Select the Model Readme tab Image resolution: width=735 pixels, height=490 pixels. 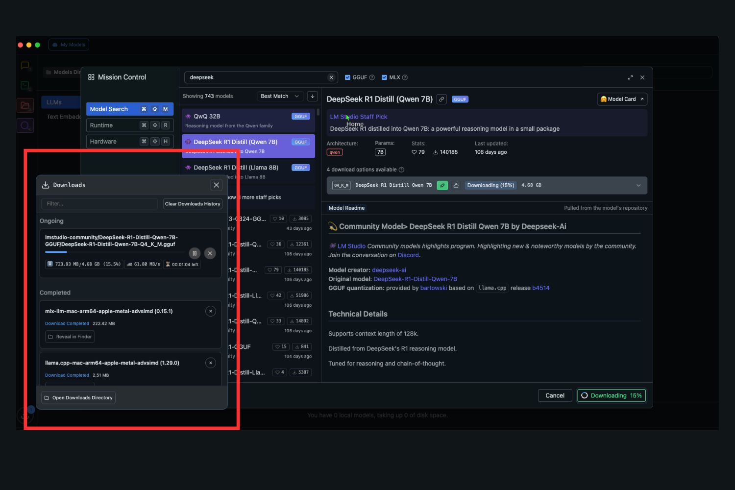click(346, 208)
